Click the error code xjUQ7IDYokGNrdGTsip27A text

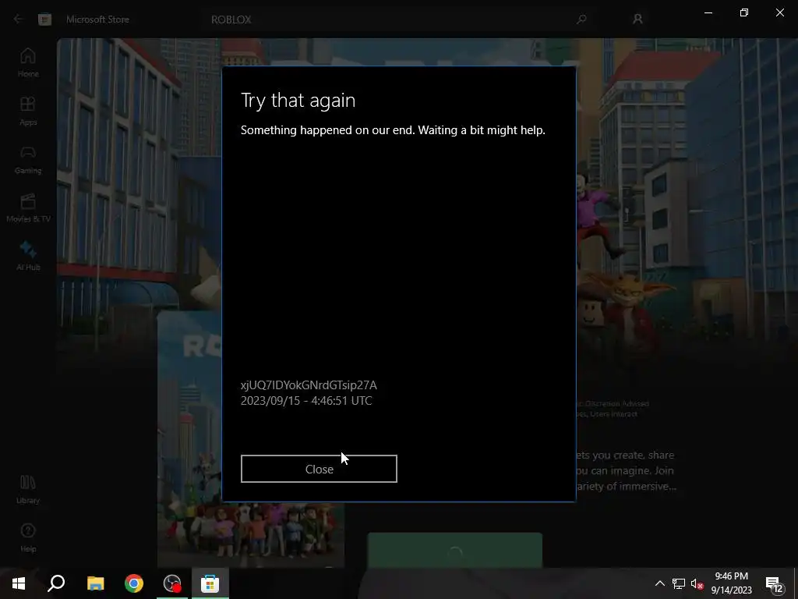tap(309, 385)
